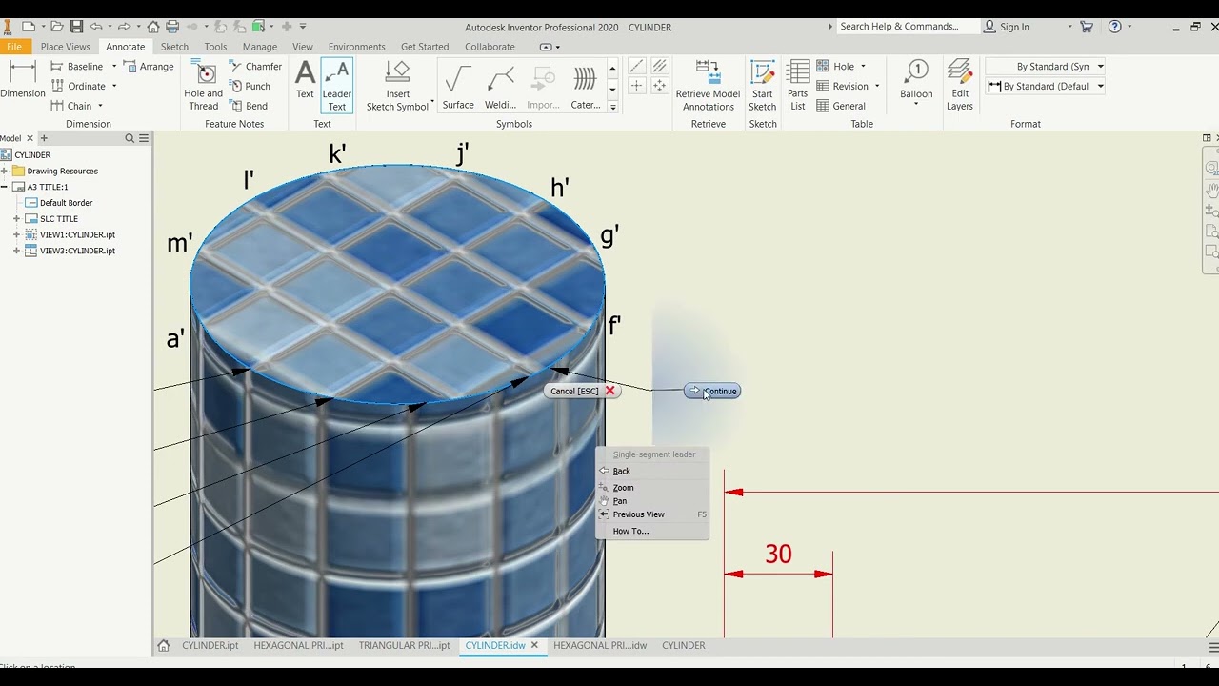Click the Undo arrow
The height and width of the screenshot is (686, 1219).
pyautogui.click(x=96, y=27)
